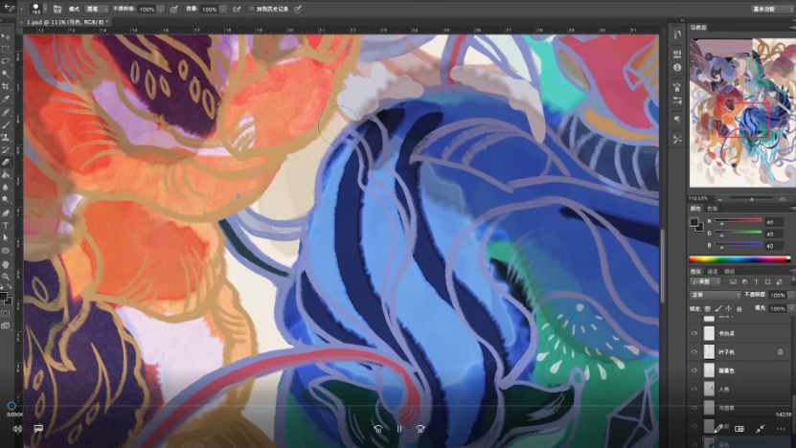The image size is (796, 448).
Task: Select the Eyedropper tool
Action: tap(6, 100)
